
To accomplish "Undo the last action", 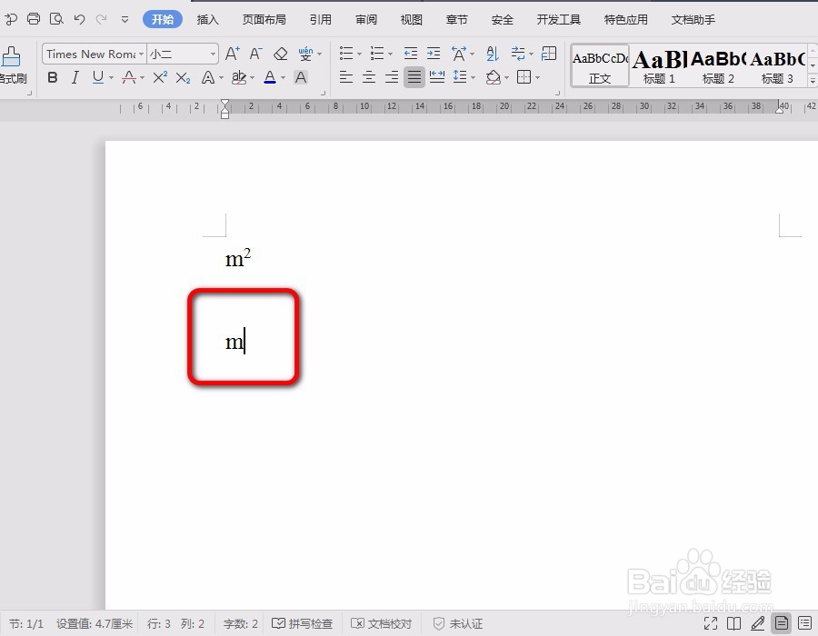I will 79,19.
